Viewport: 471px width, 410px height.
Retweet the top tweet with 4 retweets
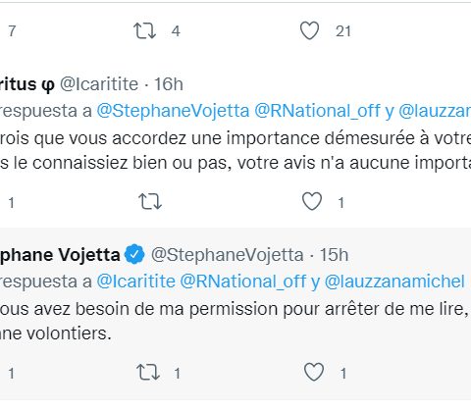[x=144, y=31]
